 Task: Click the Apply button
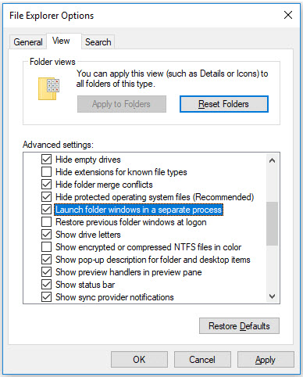pyautogui.click(x=266, y=360)
